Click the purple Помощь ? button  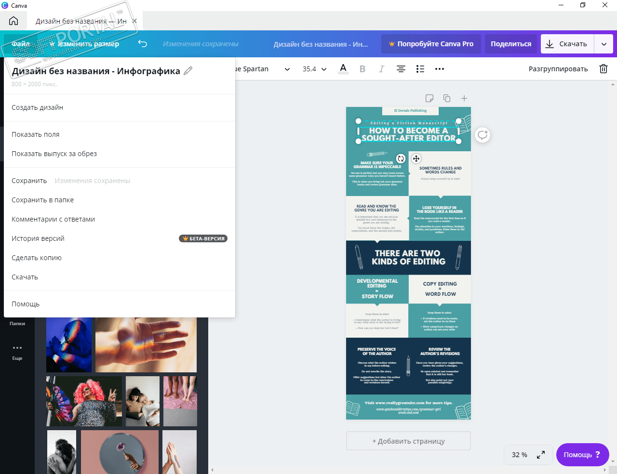coord(582,455)
